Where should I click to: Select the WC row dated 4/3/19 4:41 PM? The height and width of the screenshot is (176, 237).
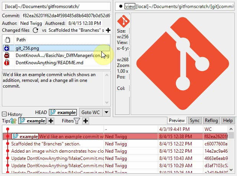click(115, 129)
